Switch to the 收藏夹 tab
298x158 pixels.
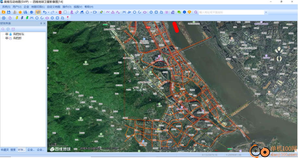coord(5,150)
